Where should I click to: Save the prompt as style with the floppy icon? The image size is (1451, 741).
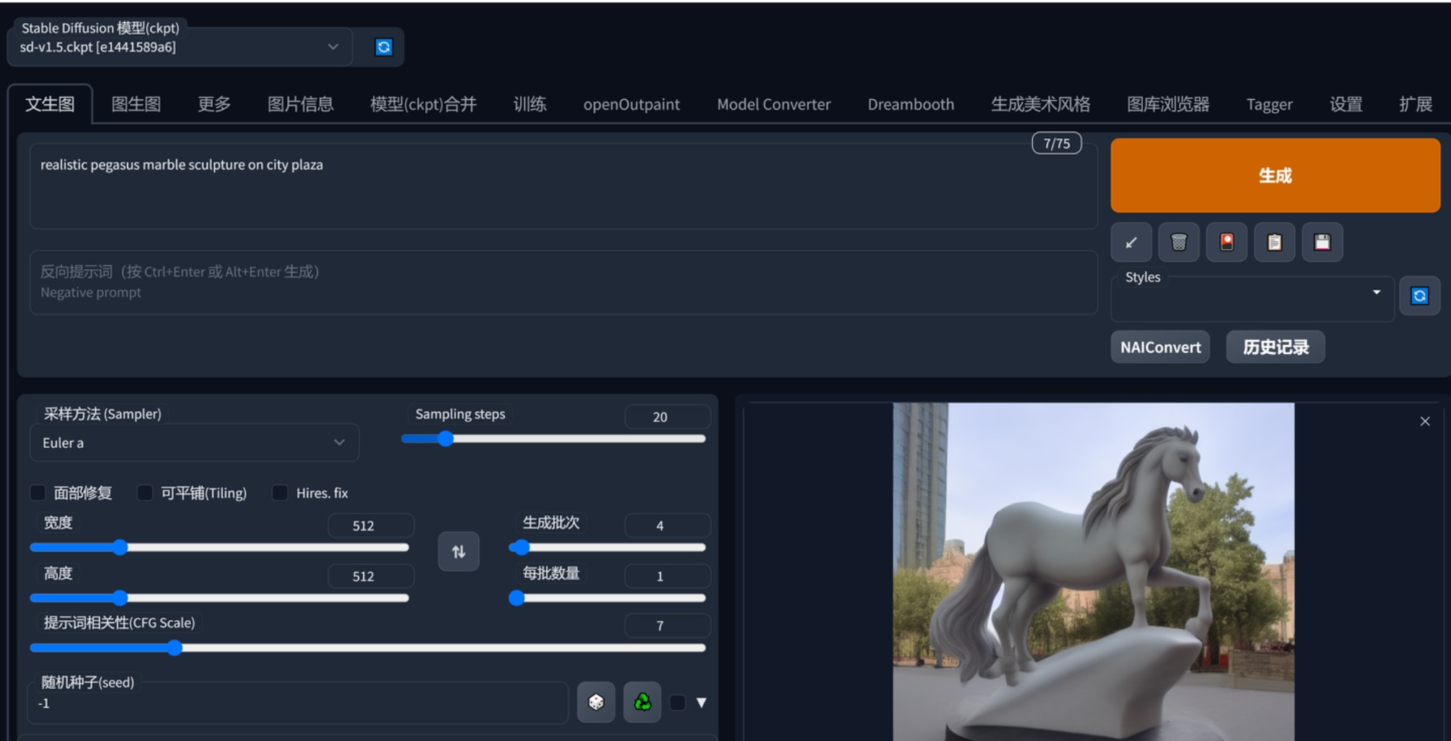pyautogui.click(x=1322, y=242)
